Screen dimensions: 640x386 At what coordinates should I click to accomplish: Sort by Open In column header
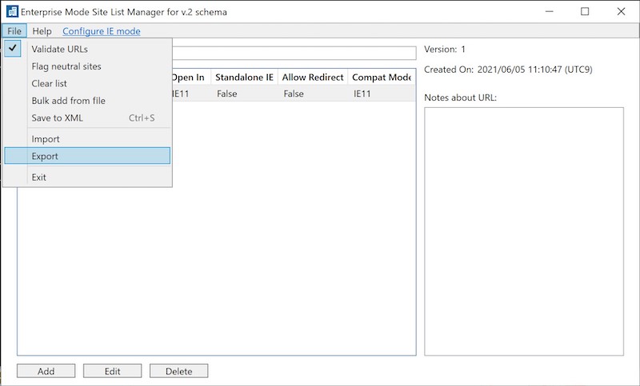pyautogui.click(x=191, y=77)
